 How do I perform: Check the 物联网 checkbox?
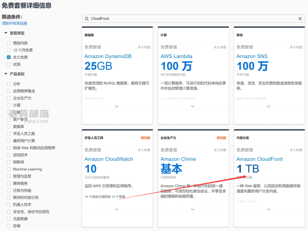(9, 162)
